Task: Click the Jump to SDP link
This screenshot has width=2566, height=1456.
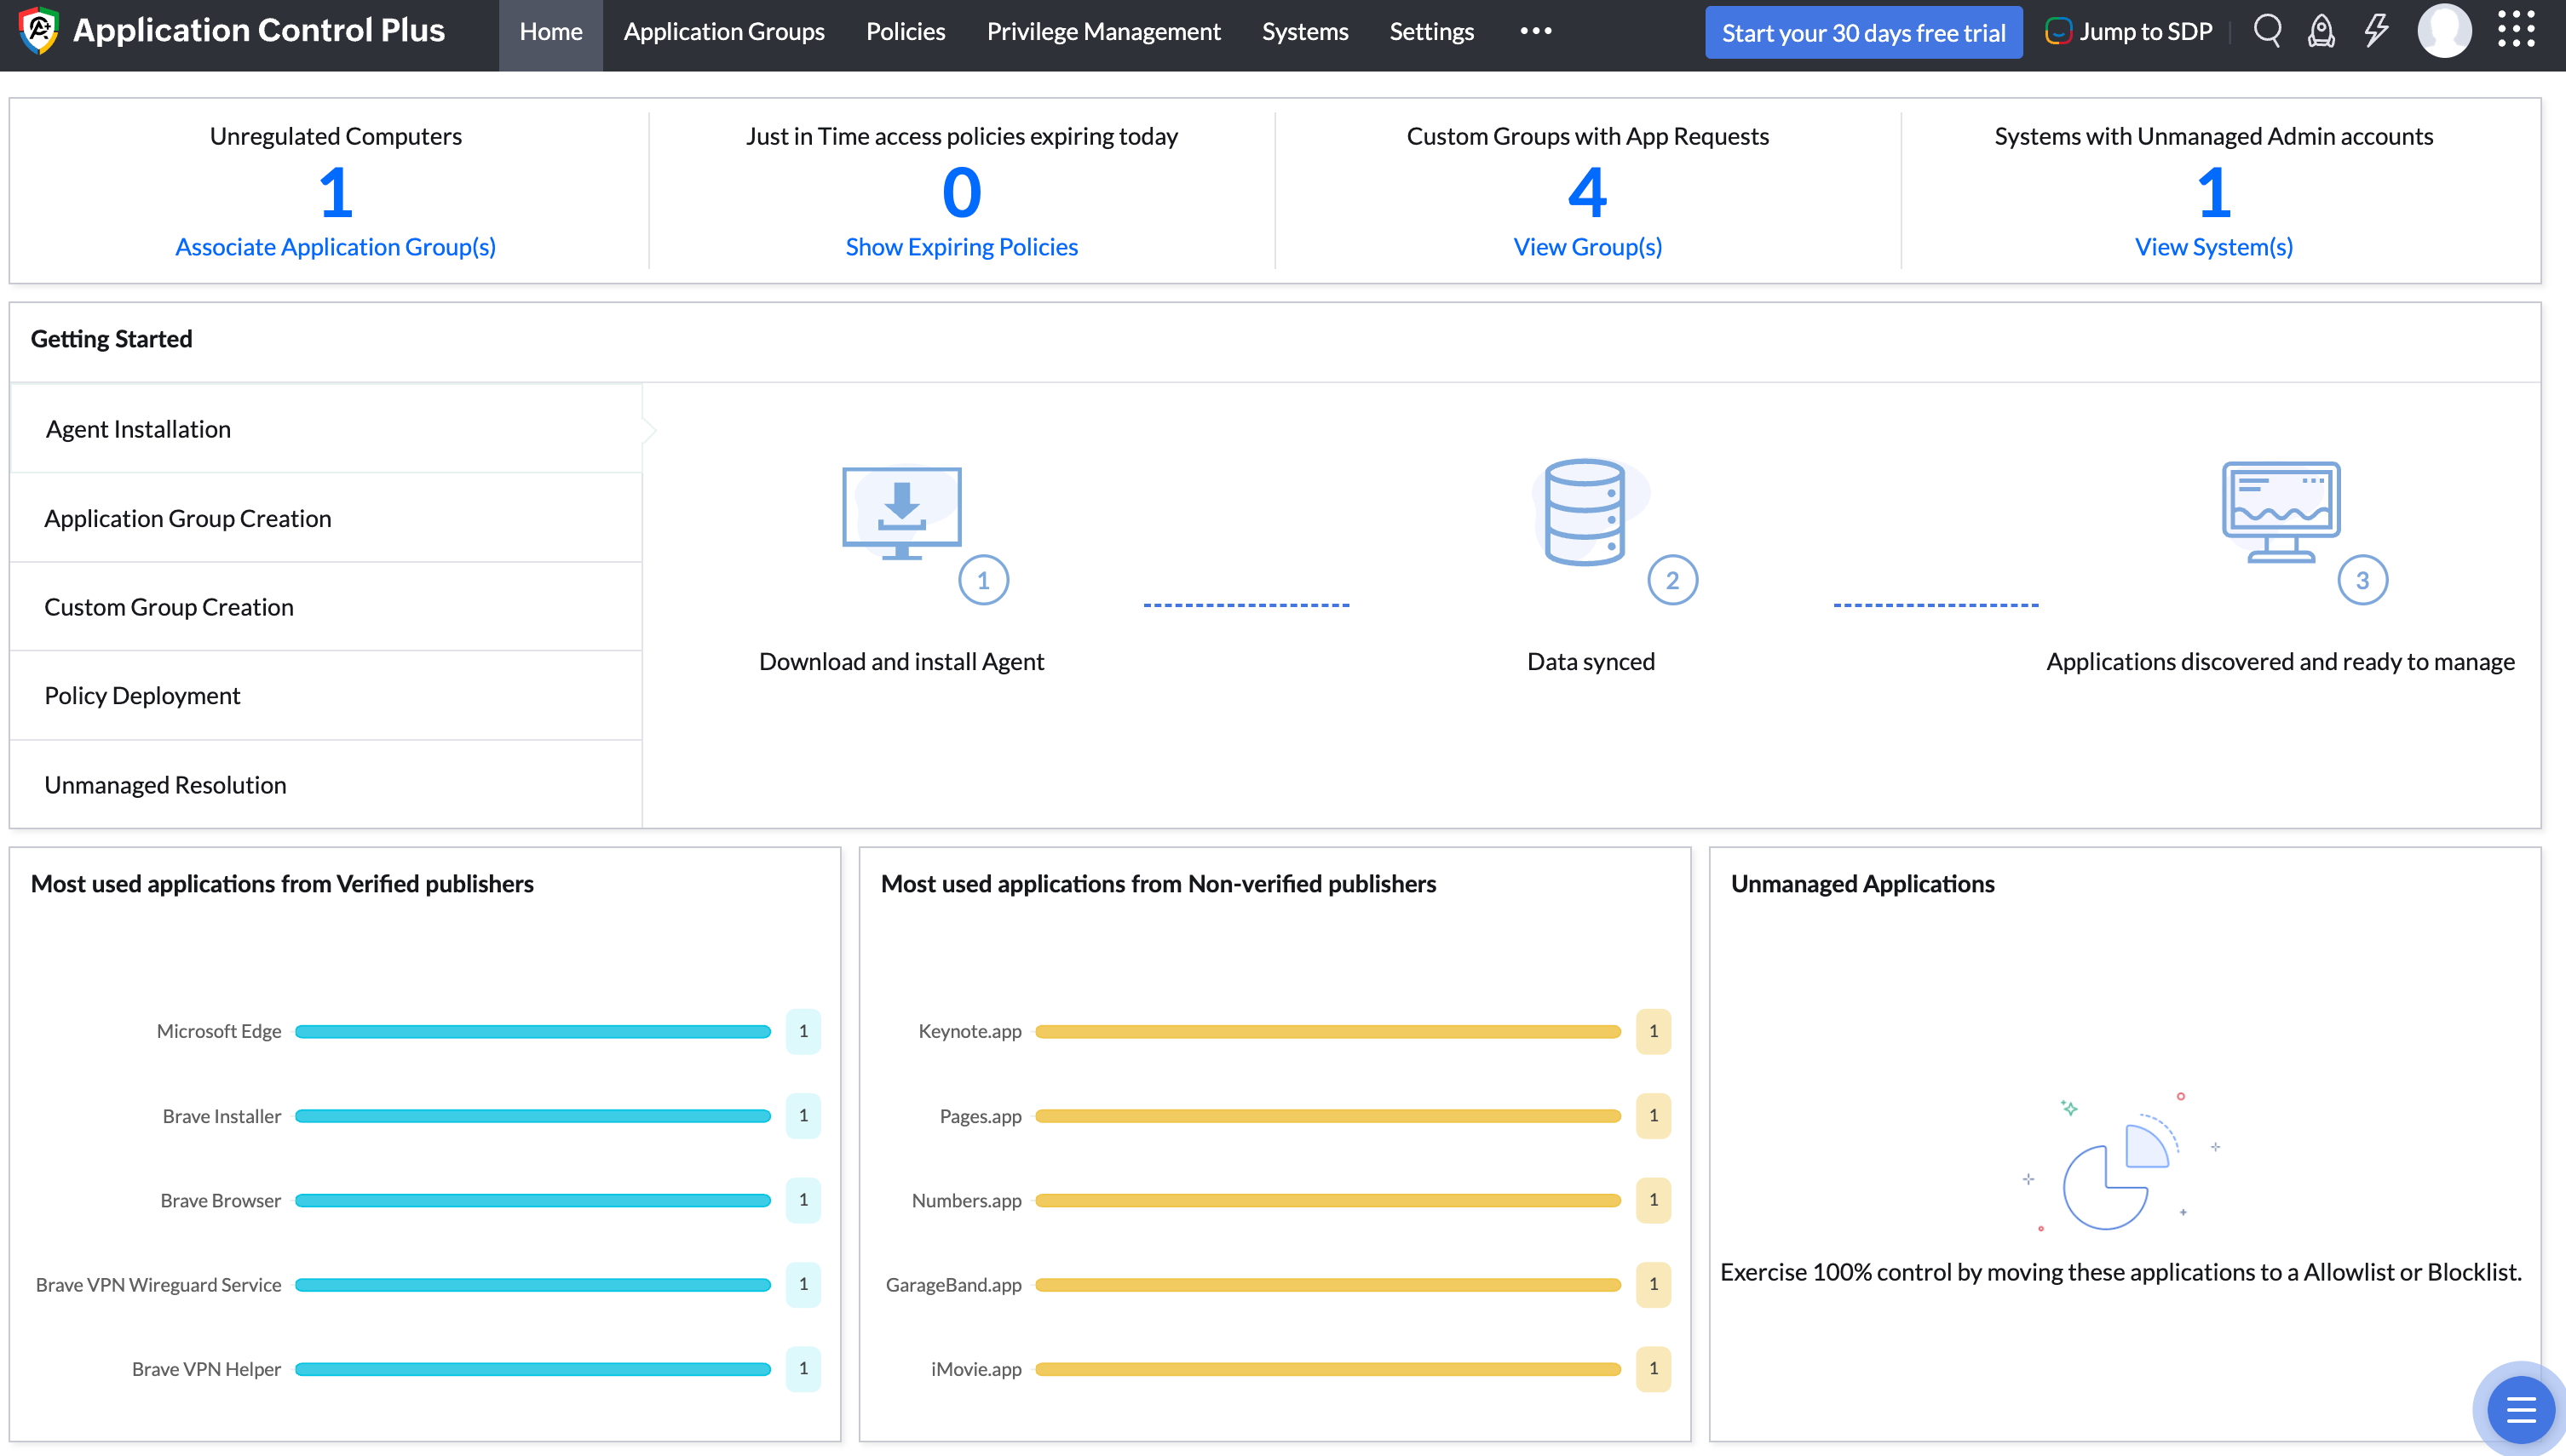Action: tap(2146, 32)
